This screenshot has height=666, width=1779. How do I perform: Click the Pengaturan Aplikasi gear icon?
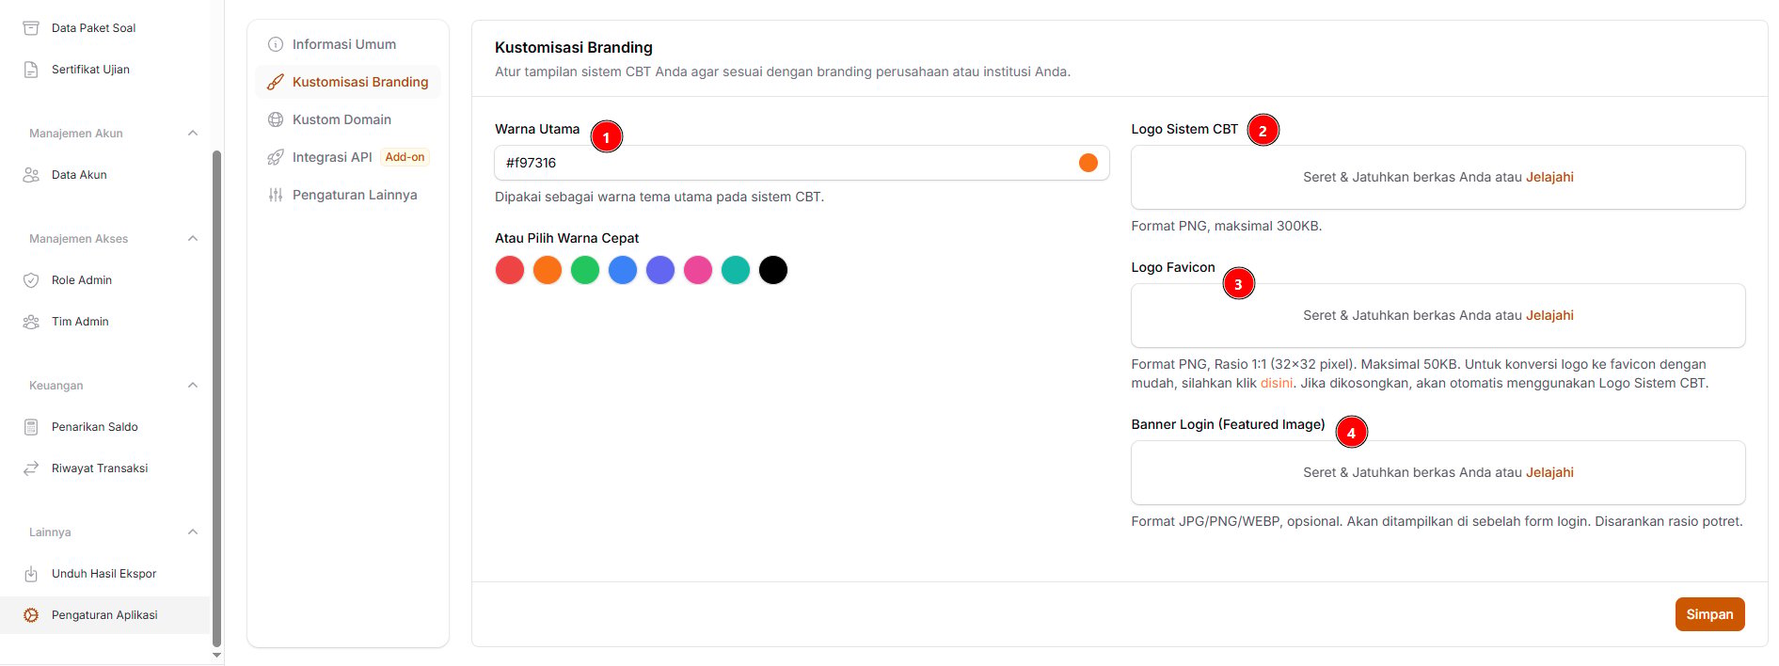(31, 615)
